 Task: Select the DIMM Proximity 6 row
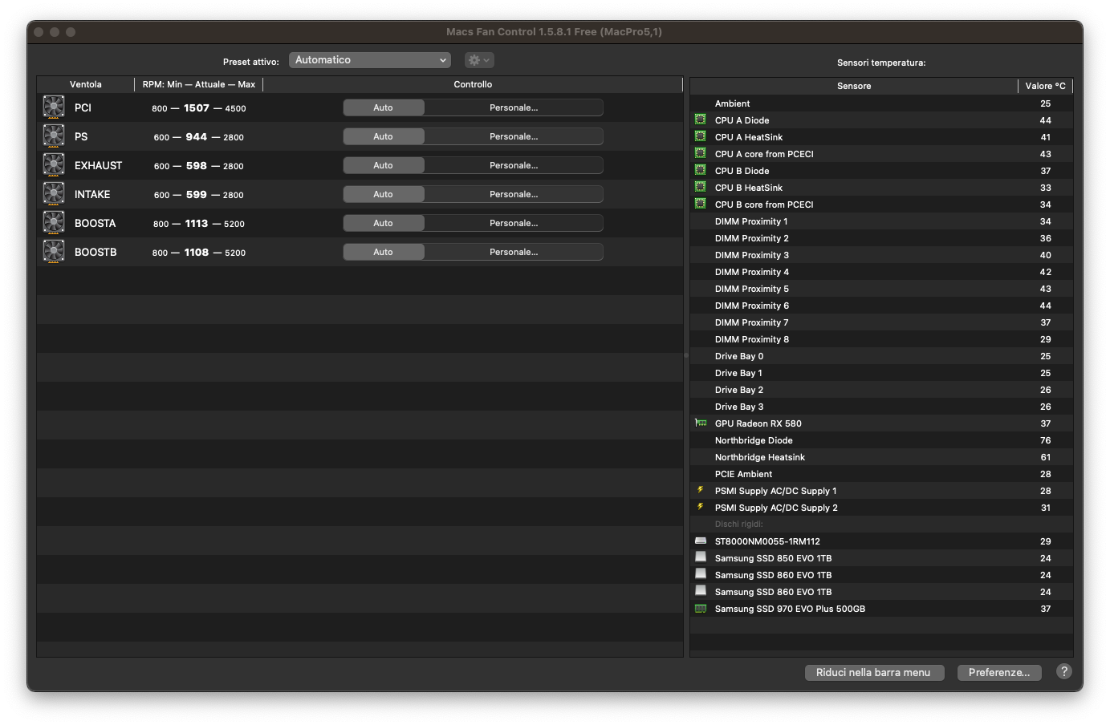pos(881,306)
